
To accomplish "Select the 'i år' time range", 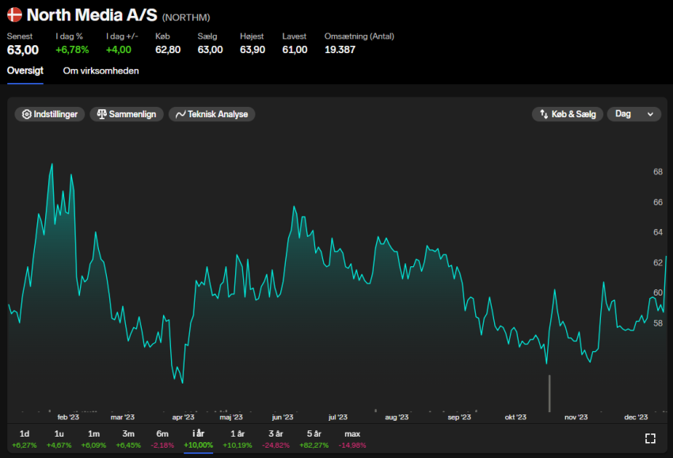I will (x=198, y=439).
